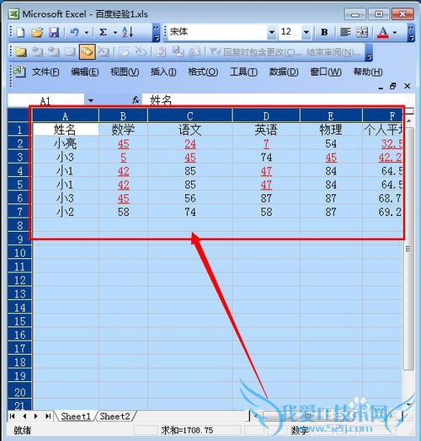This screenshot has height=441, width=421.
Task: Click the 宋体 font name field
Action: 217,32
